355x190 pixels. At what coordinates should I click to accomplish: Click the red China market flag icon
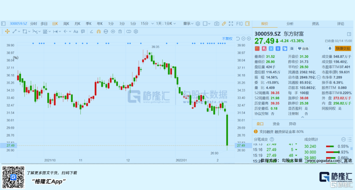(257, 48)
